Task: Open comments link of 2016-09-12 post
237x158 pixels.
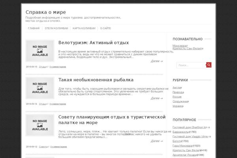Action: point(58,147)
